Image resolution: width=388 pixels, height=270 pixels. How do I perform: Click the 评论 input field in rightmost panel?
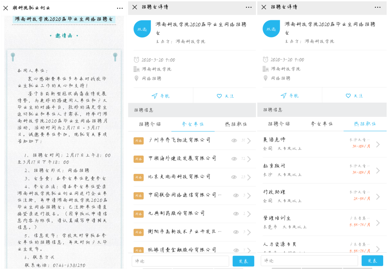tap(309, 261)
